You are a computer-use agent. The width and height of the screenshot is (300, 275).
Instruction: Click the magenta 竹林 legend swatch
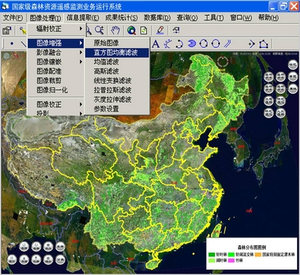click(231, 261)
